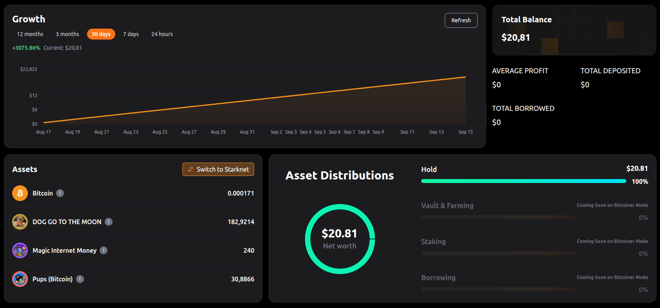Click the Net worth caption
Viewport: 660px width, 308px height.
click(x=340, y=246)
